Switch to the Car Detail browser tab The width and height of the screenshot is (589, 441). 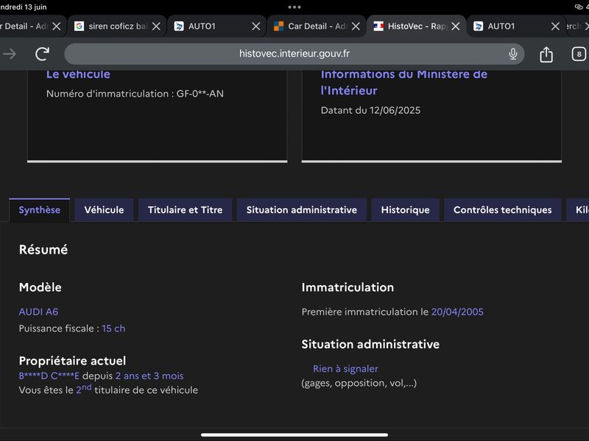[317, 26]
